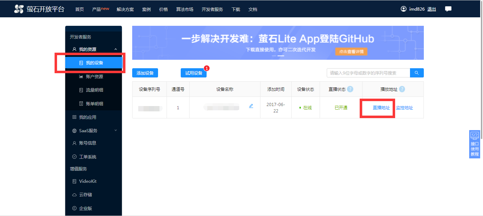Open 案例 in top navigation
483x216 pixels.
tap(146, 10)
